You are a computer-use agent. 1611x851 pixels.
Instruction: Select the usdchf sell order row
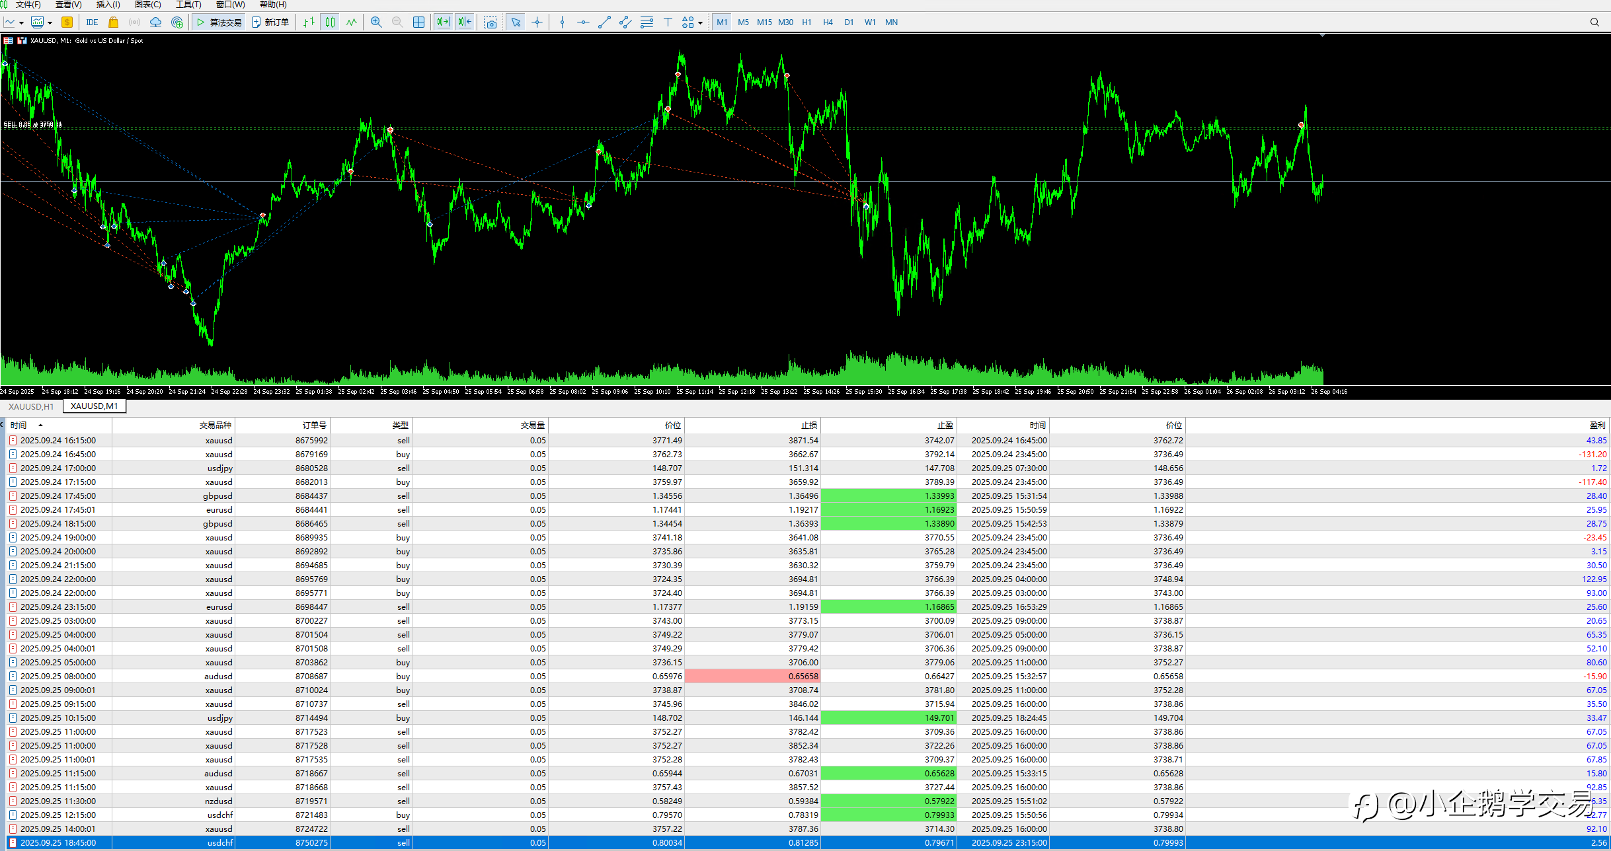pos(805,842)
